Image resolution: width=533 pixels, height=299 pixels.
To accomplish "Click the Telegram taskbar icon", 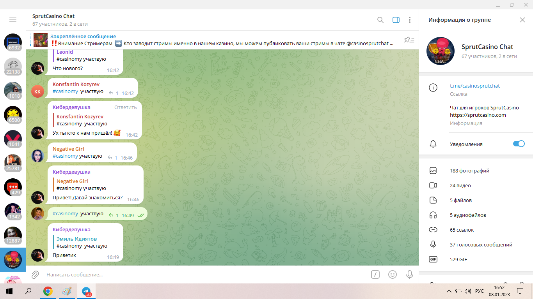I will (86, 291).
